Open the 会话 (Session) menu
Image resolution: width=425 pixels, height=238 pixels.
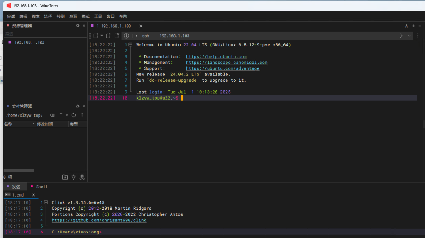tap(11, 16)
